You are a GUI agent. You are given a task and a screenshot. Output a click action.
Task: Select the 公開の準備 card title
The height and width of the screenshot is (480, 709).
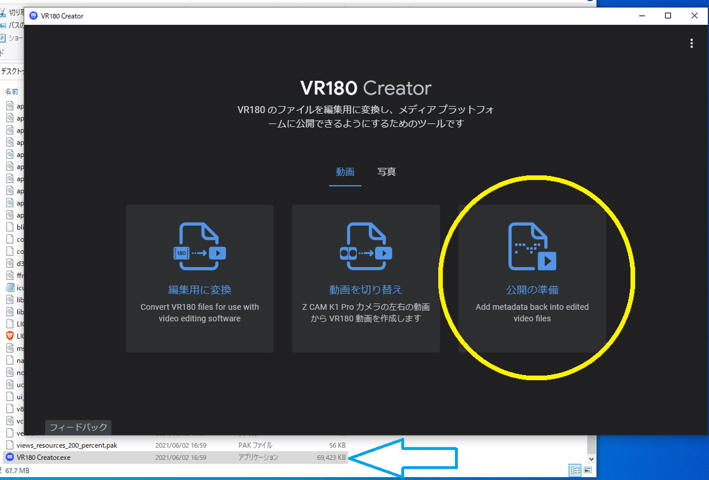coord(532,290)
